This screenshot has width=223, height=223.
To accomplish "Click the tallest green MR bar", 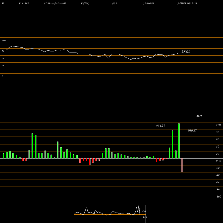I will pyautogui.click(x=179, y=141).
